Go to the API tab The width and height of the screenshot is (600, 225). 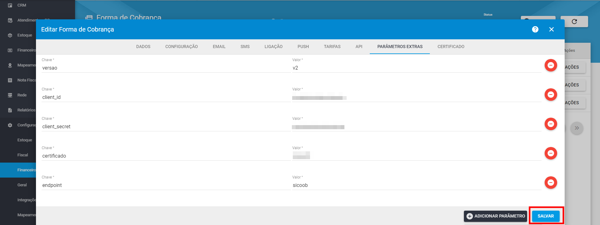click(x=359, y=46)
